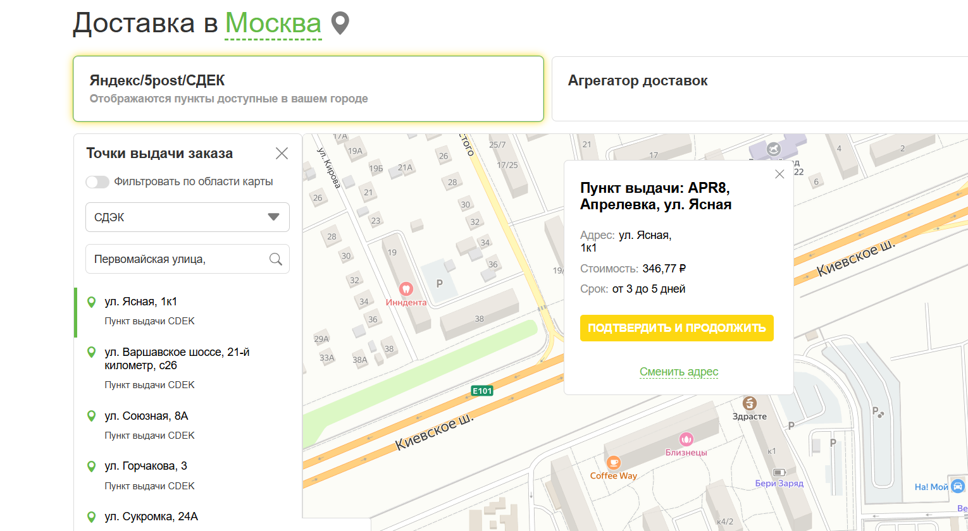Switch to Агрегатор доставок tab
The image size is (968, 531).
click(760, 88)
